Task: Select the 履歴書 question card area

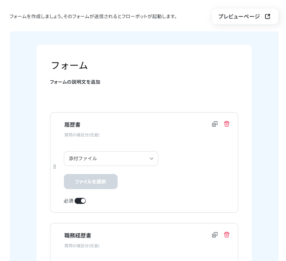Action: 144,162
